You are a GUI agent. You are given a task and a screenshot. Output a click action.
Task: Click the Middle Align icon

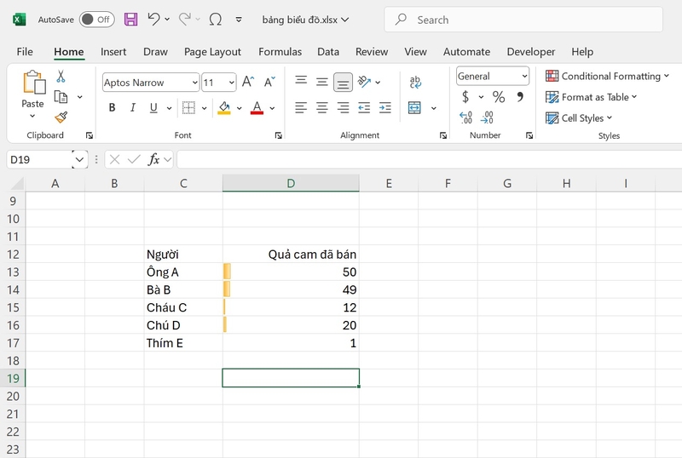[322, 82]
